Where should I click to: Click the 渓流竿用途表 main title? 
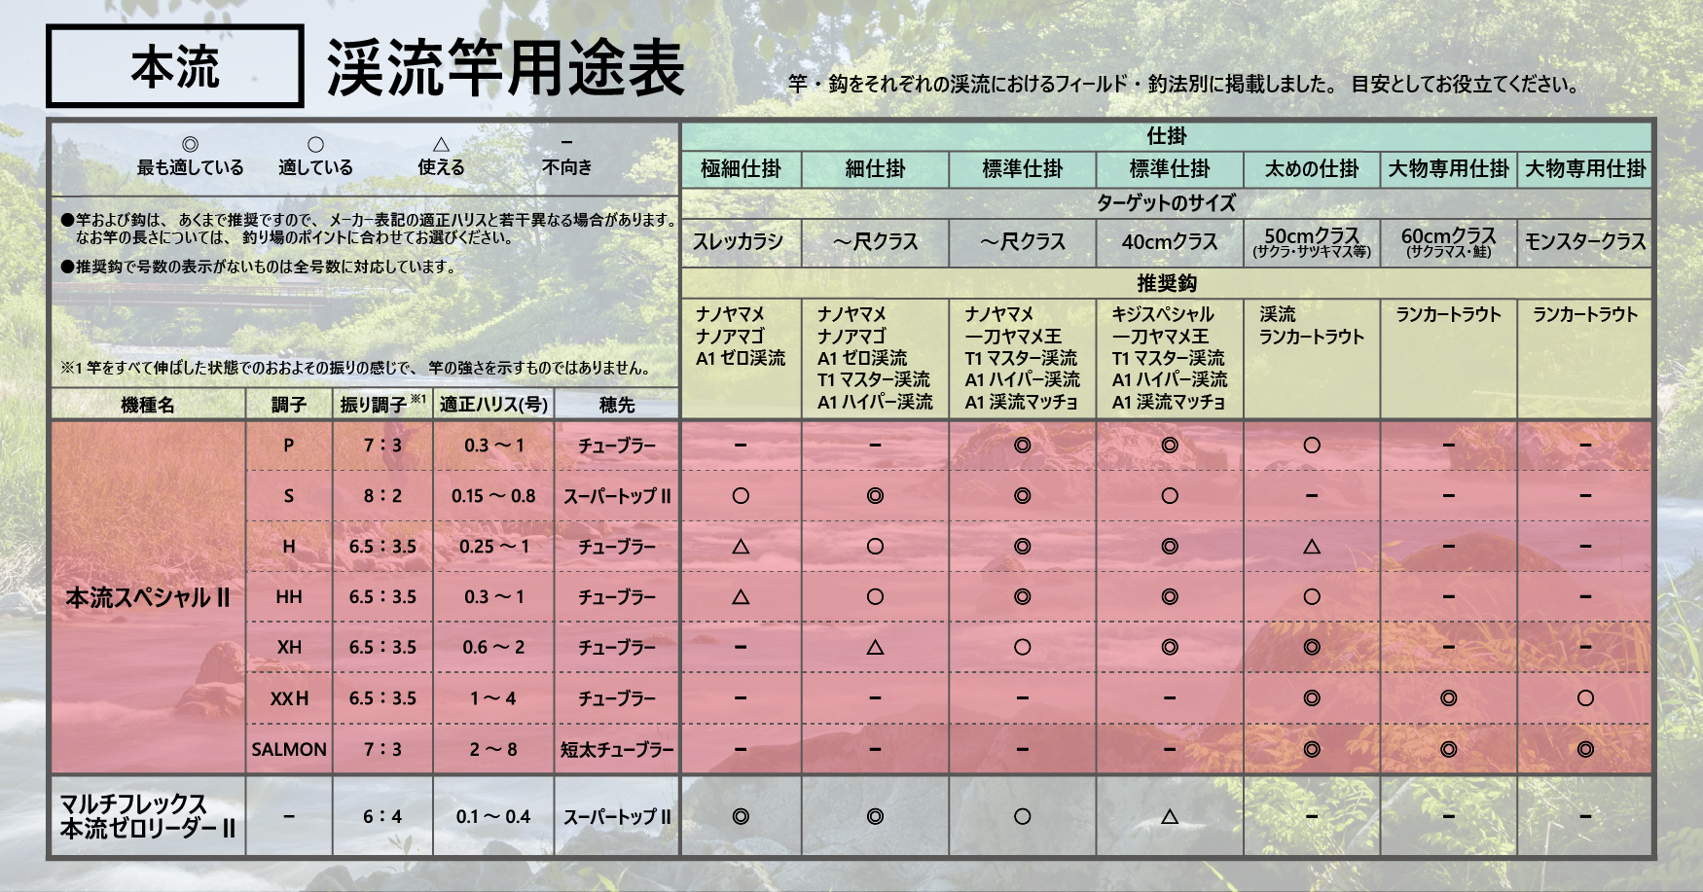506,68
